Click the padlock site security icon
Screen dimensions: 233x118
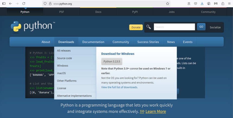click(x=50, y=4)
